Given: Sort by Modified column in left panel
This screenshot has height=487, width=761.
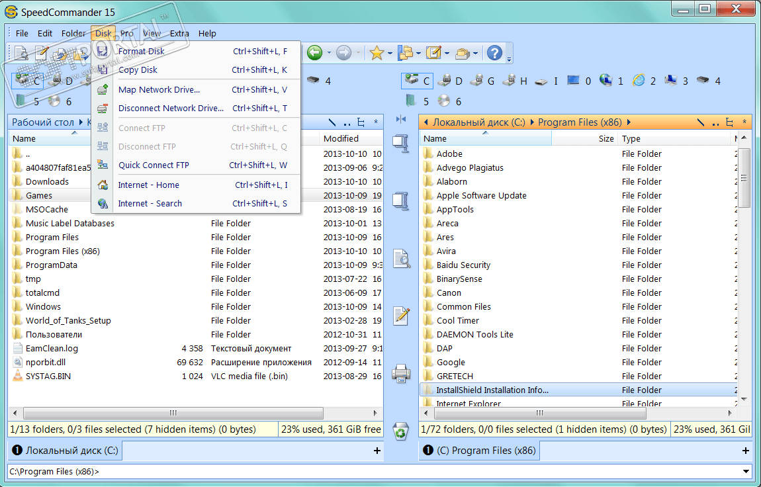Looking at the screenshot, I should pyautogui.click(x=351, y=139).
